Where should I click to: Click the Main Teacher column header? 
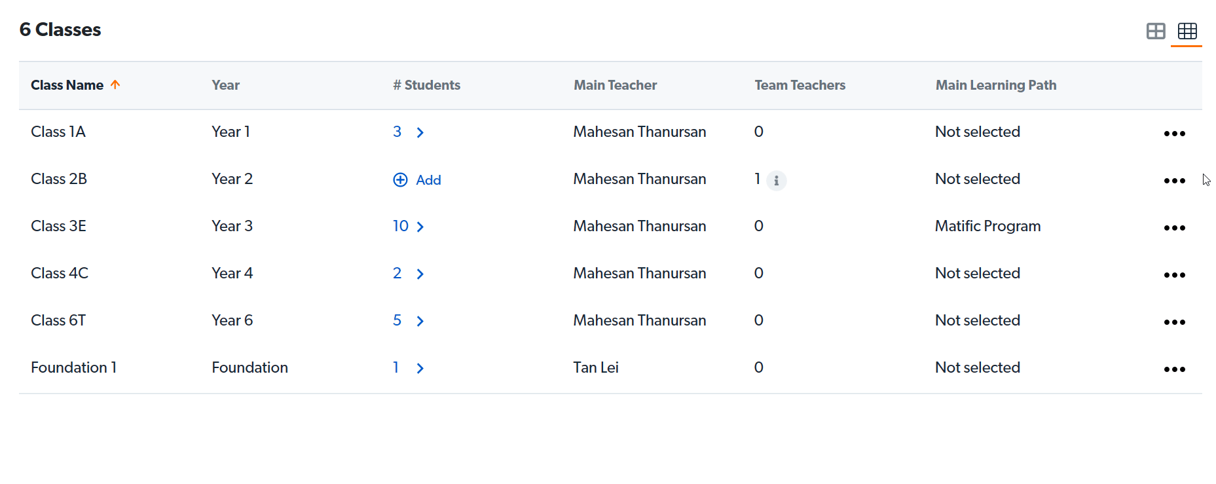click(x=615, y=85)
